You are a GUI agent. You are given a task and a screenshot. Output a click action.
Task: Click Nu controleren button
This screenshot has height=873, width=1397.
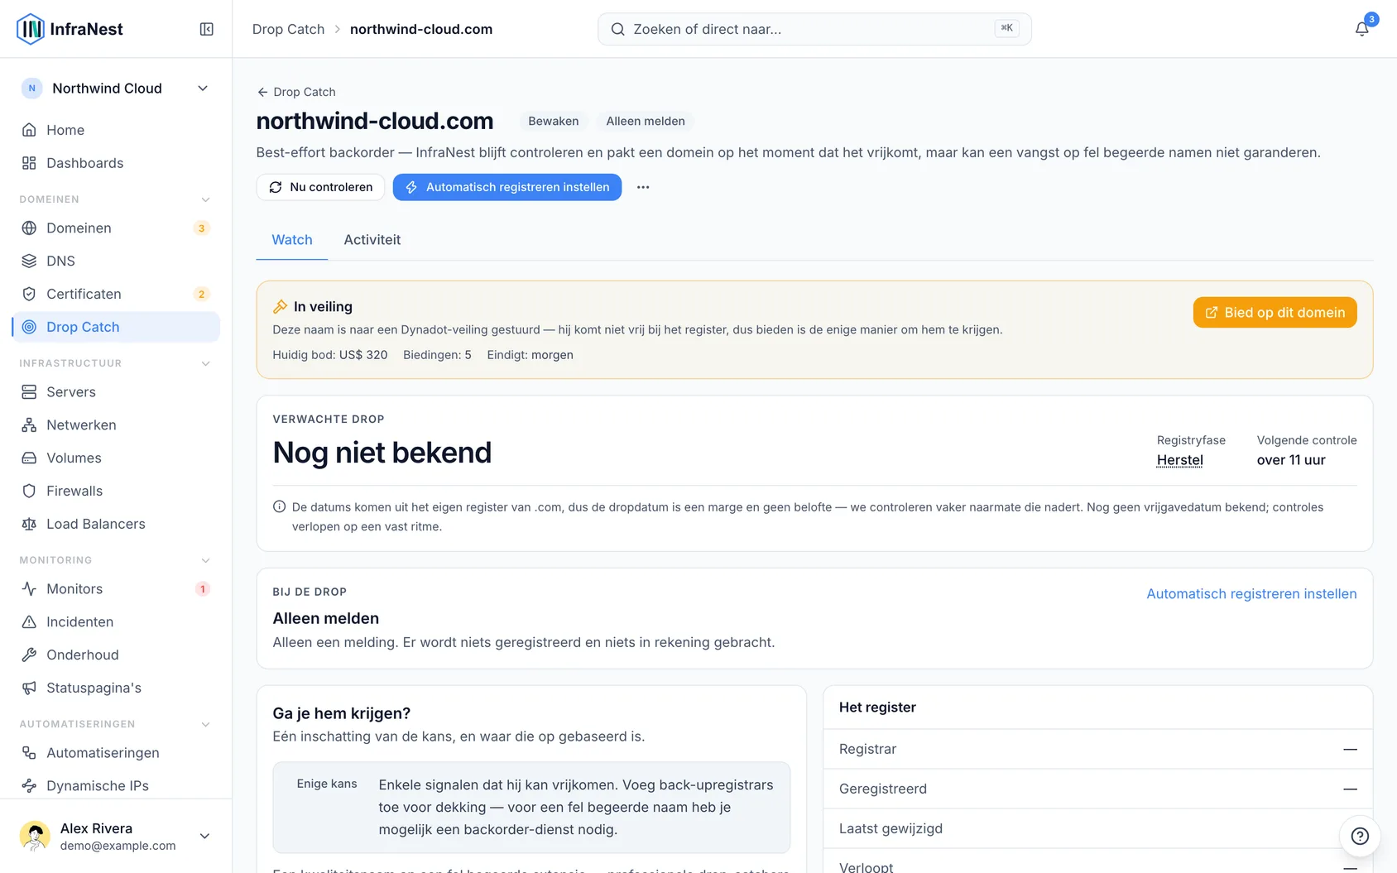320,187
